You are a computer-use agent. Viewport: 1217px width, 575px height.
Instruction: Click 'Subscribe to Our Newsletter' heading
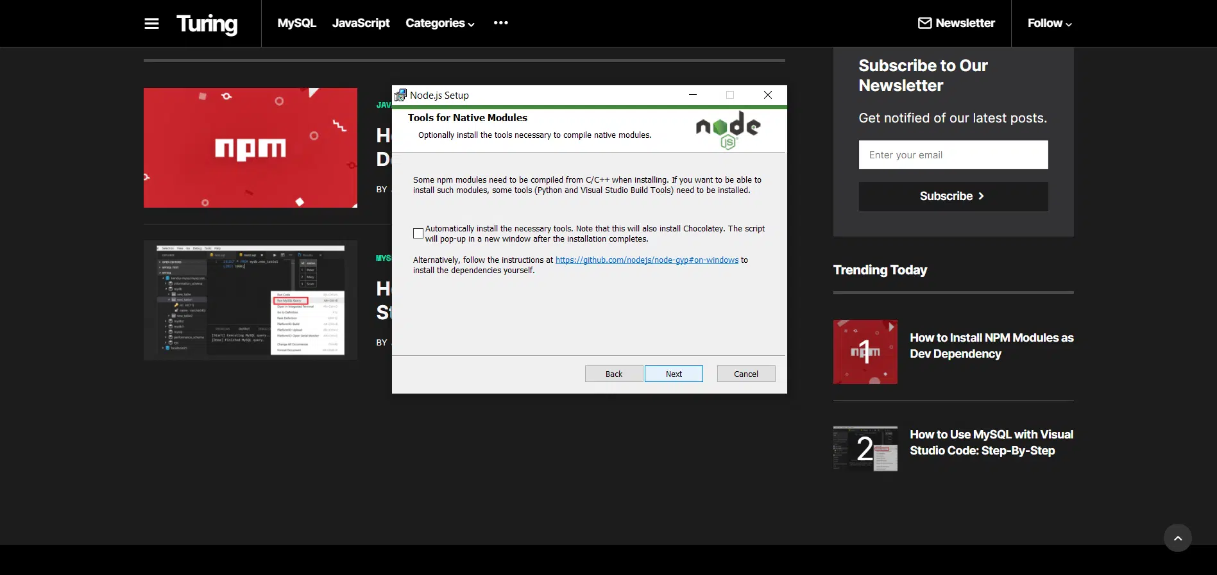[923, 76]
